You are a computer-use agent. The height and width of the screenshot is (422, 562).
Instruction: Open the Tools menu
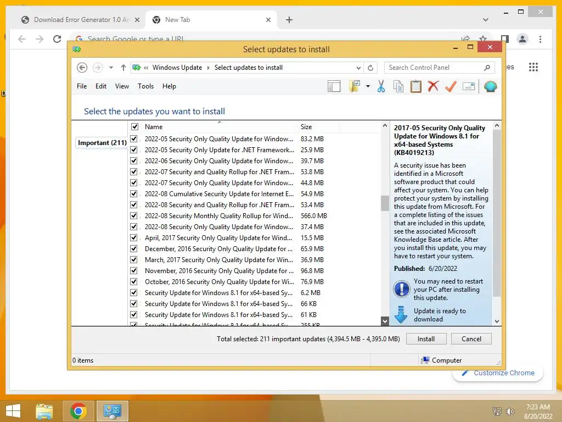coord(145,86)
